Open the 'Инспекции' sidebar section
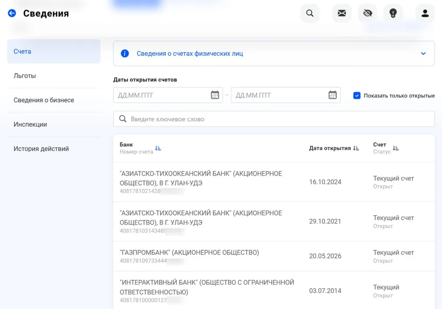This screenshot has width=442, height=309. pos(53,124)
